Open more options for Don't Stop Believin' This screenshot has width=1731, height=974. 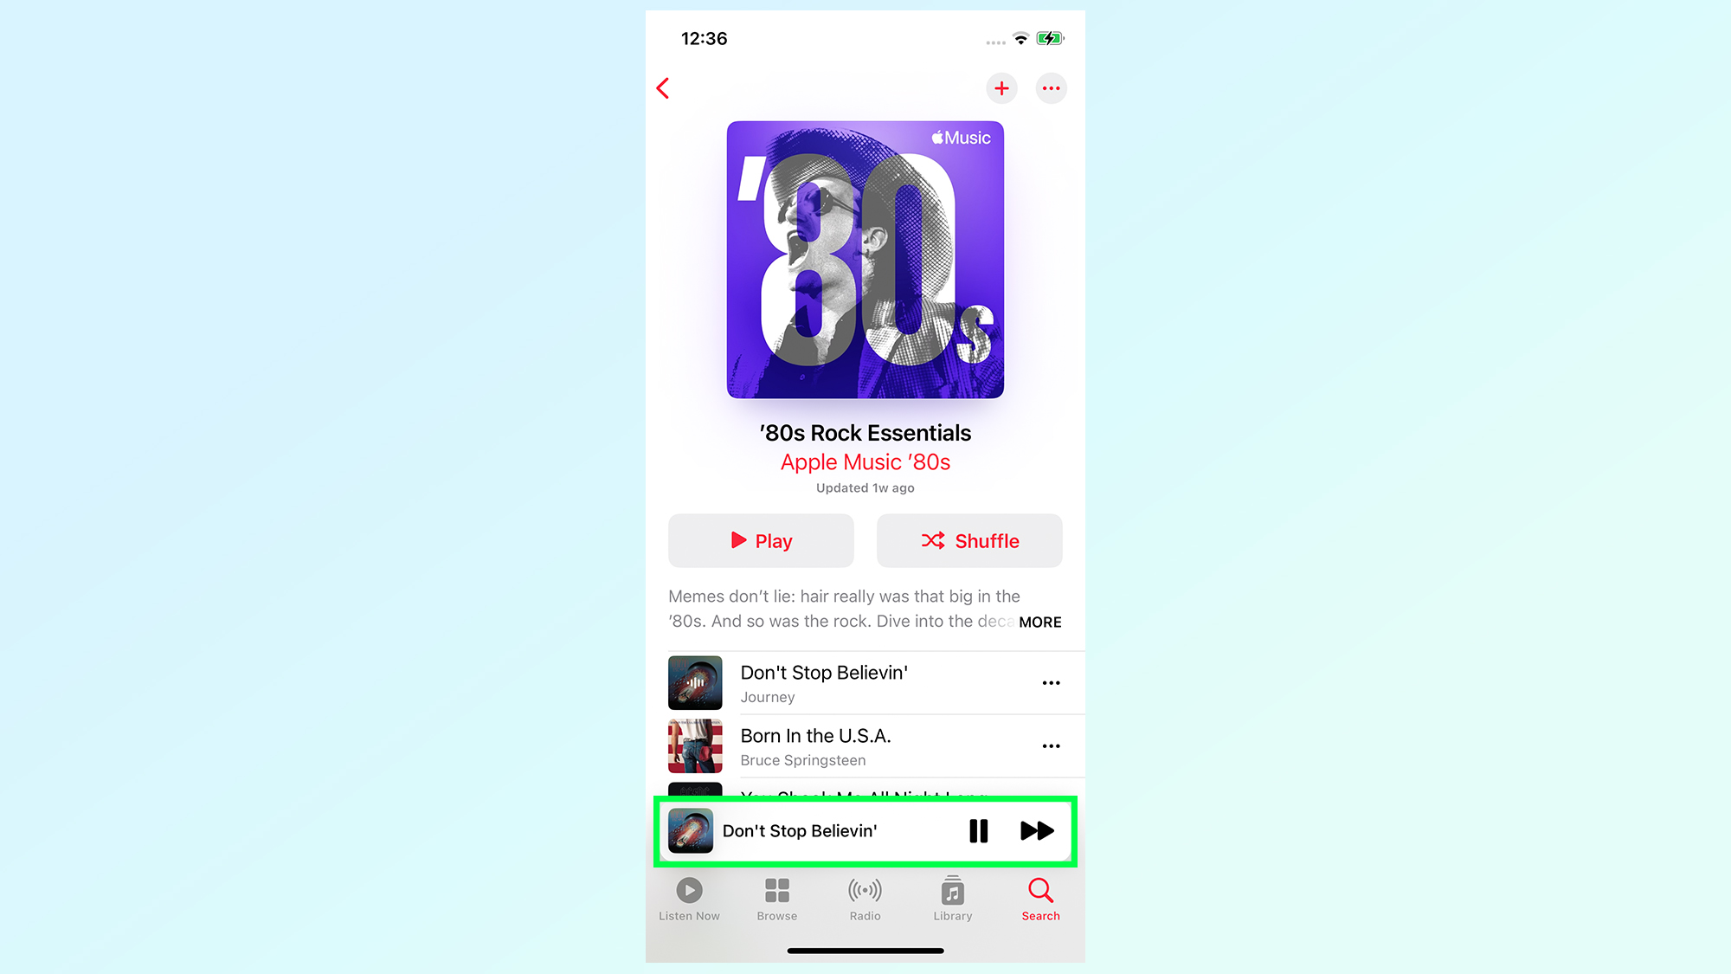pyautogui.click(x=1049, y=681)
